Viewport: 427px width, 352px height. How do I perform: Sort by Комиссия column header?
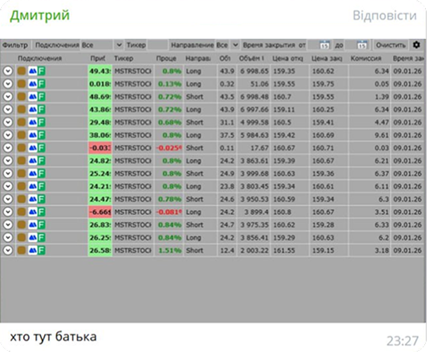[366, 59]
